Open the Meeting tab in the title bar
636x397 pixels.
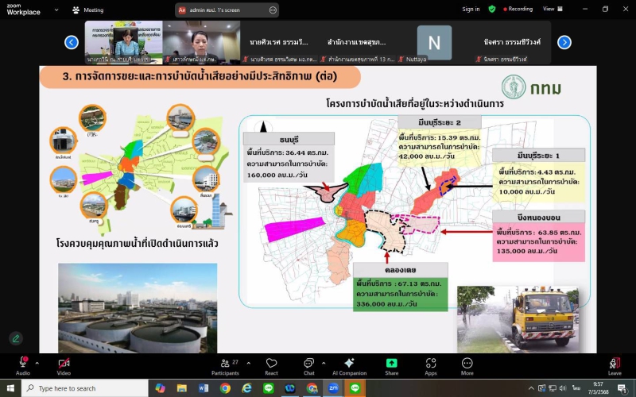[87, 10]
